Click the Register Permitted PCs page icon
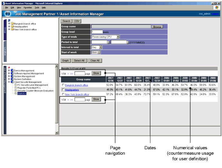 (x=15, y=88)
